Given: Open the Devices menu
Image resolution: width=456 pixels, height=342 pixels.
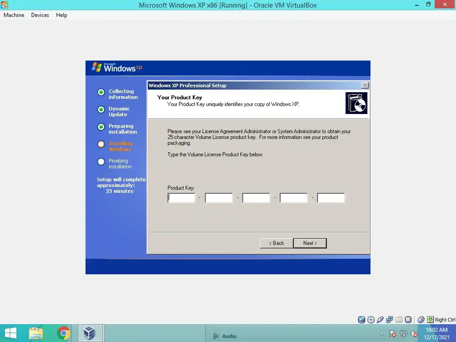Looking at the screenshot, I should tap(40, 15).
